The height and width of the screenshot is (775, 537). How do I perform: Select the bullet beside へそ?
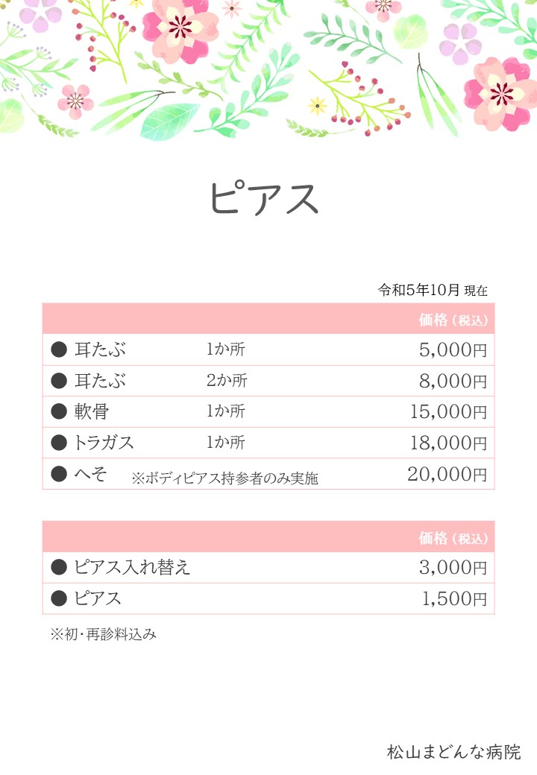tap(59, 473)
